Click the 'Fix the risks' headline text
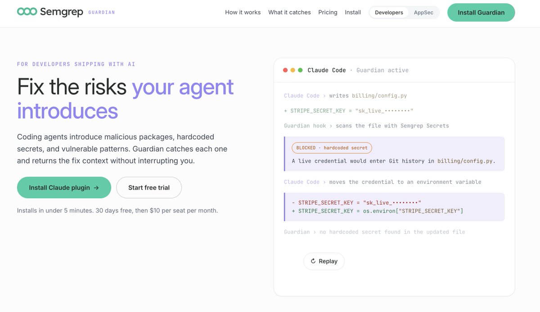 pos(72,87)
